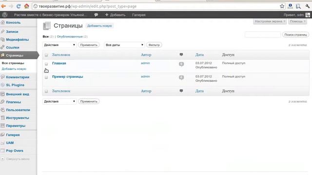Open browser home page icon

26,6
